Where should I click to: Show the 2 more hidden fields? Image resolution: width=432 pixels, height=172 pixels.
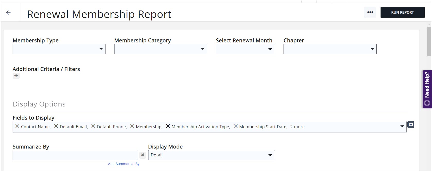pos(297,127)
